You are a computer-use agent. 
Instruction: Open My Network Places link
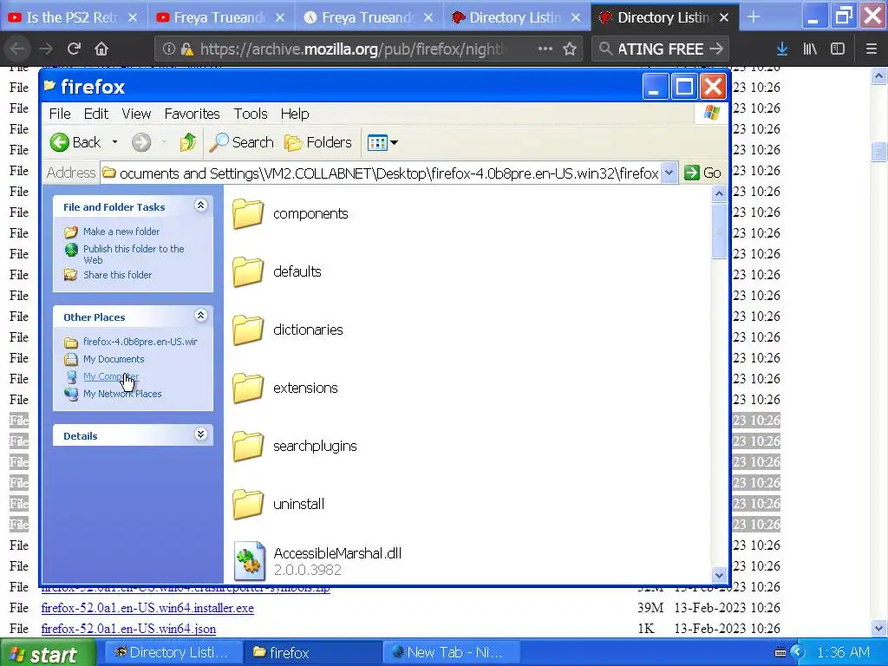(x=121, y=394)
